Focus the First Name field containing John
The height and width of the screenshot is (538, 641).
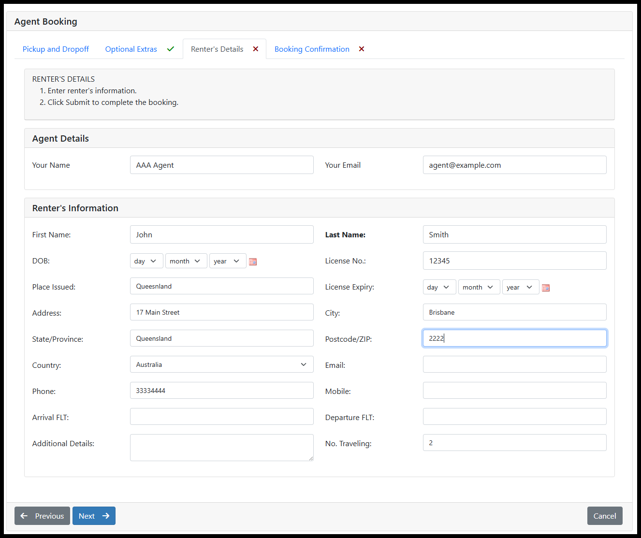click(222, 234)
